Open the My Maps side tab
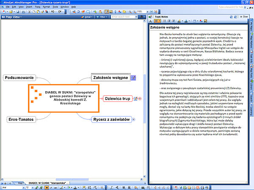The image size is (254, 190). tap(251, 25)
